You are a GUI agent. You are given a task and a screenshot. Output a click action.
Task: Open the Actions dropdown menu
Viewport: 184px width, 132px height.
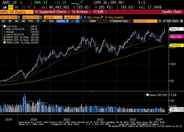(x=81, y=12)
